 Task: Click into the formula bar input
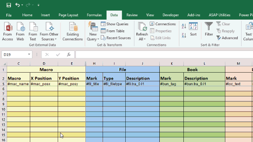(164, 54)
